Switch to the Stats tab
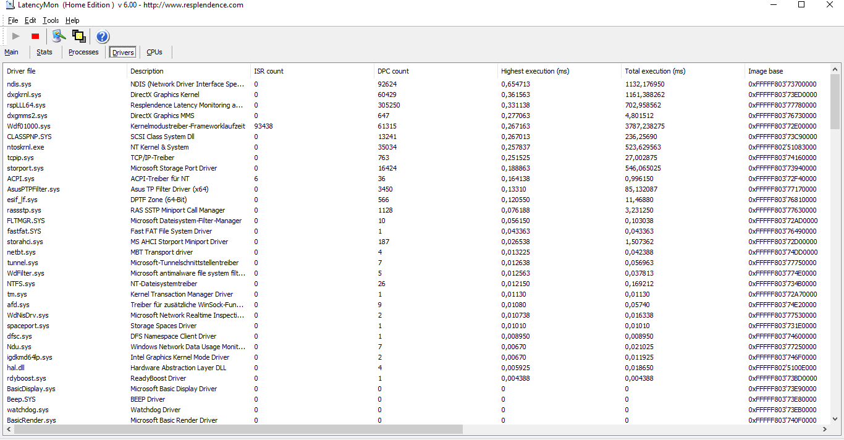Screen dimensions: 844x440 click(x=44, y=53)
